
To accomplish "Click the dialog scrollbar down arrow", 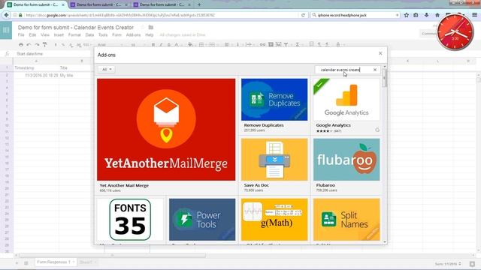I will (x=385, y=241).
